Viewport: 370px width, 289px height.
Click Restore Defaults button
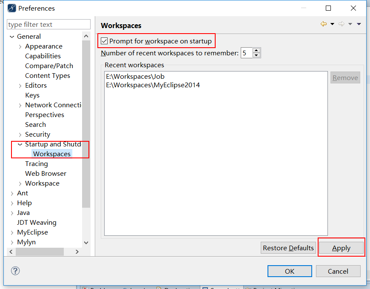288,248
